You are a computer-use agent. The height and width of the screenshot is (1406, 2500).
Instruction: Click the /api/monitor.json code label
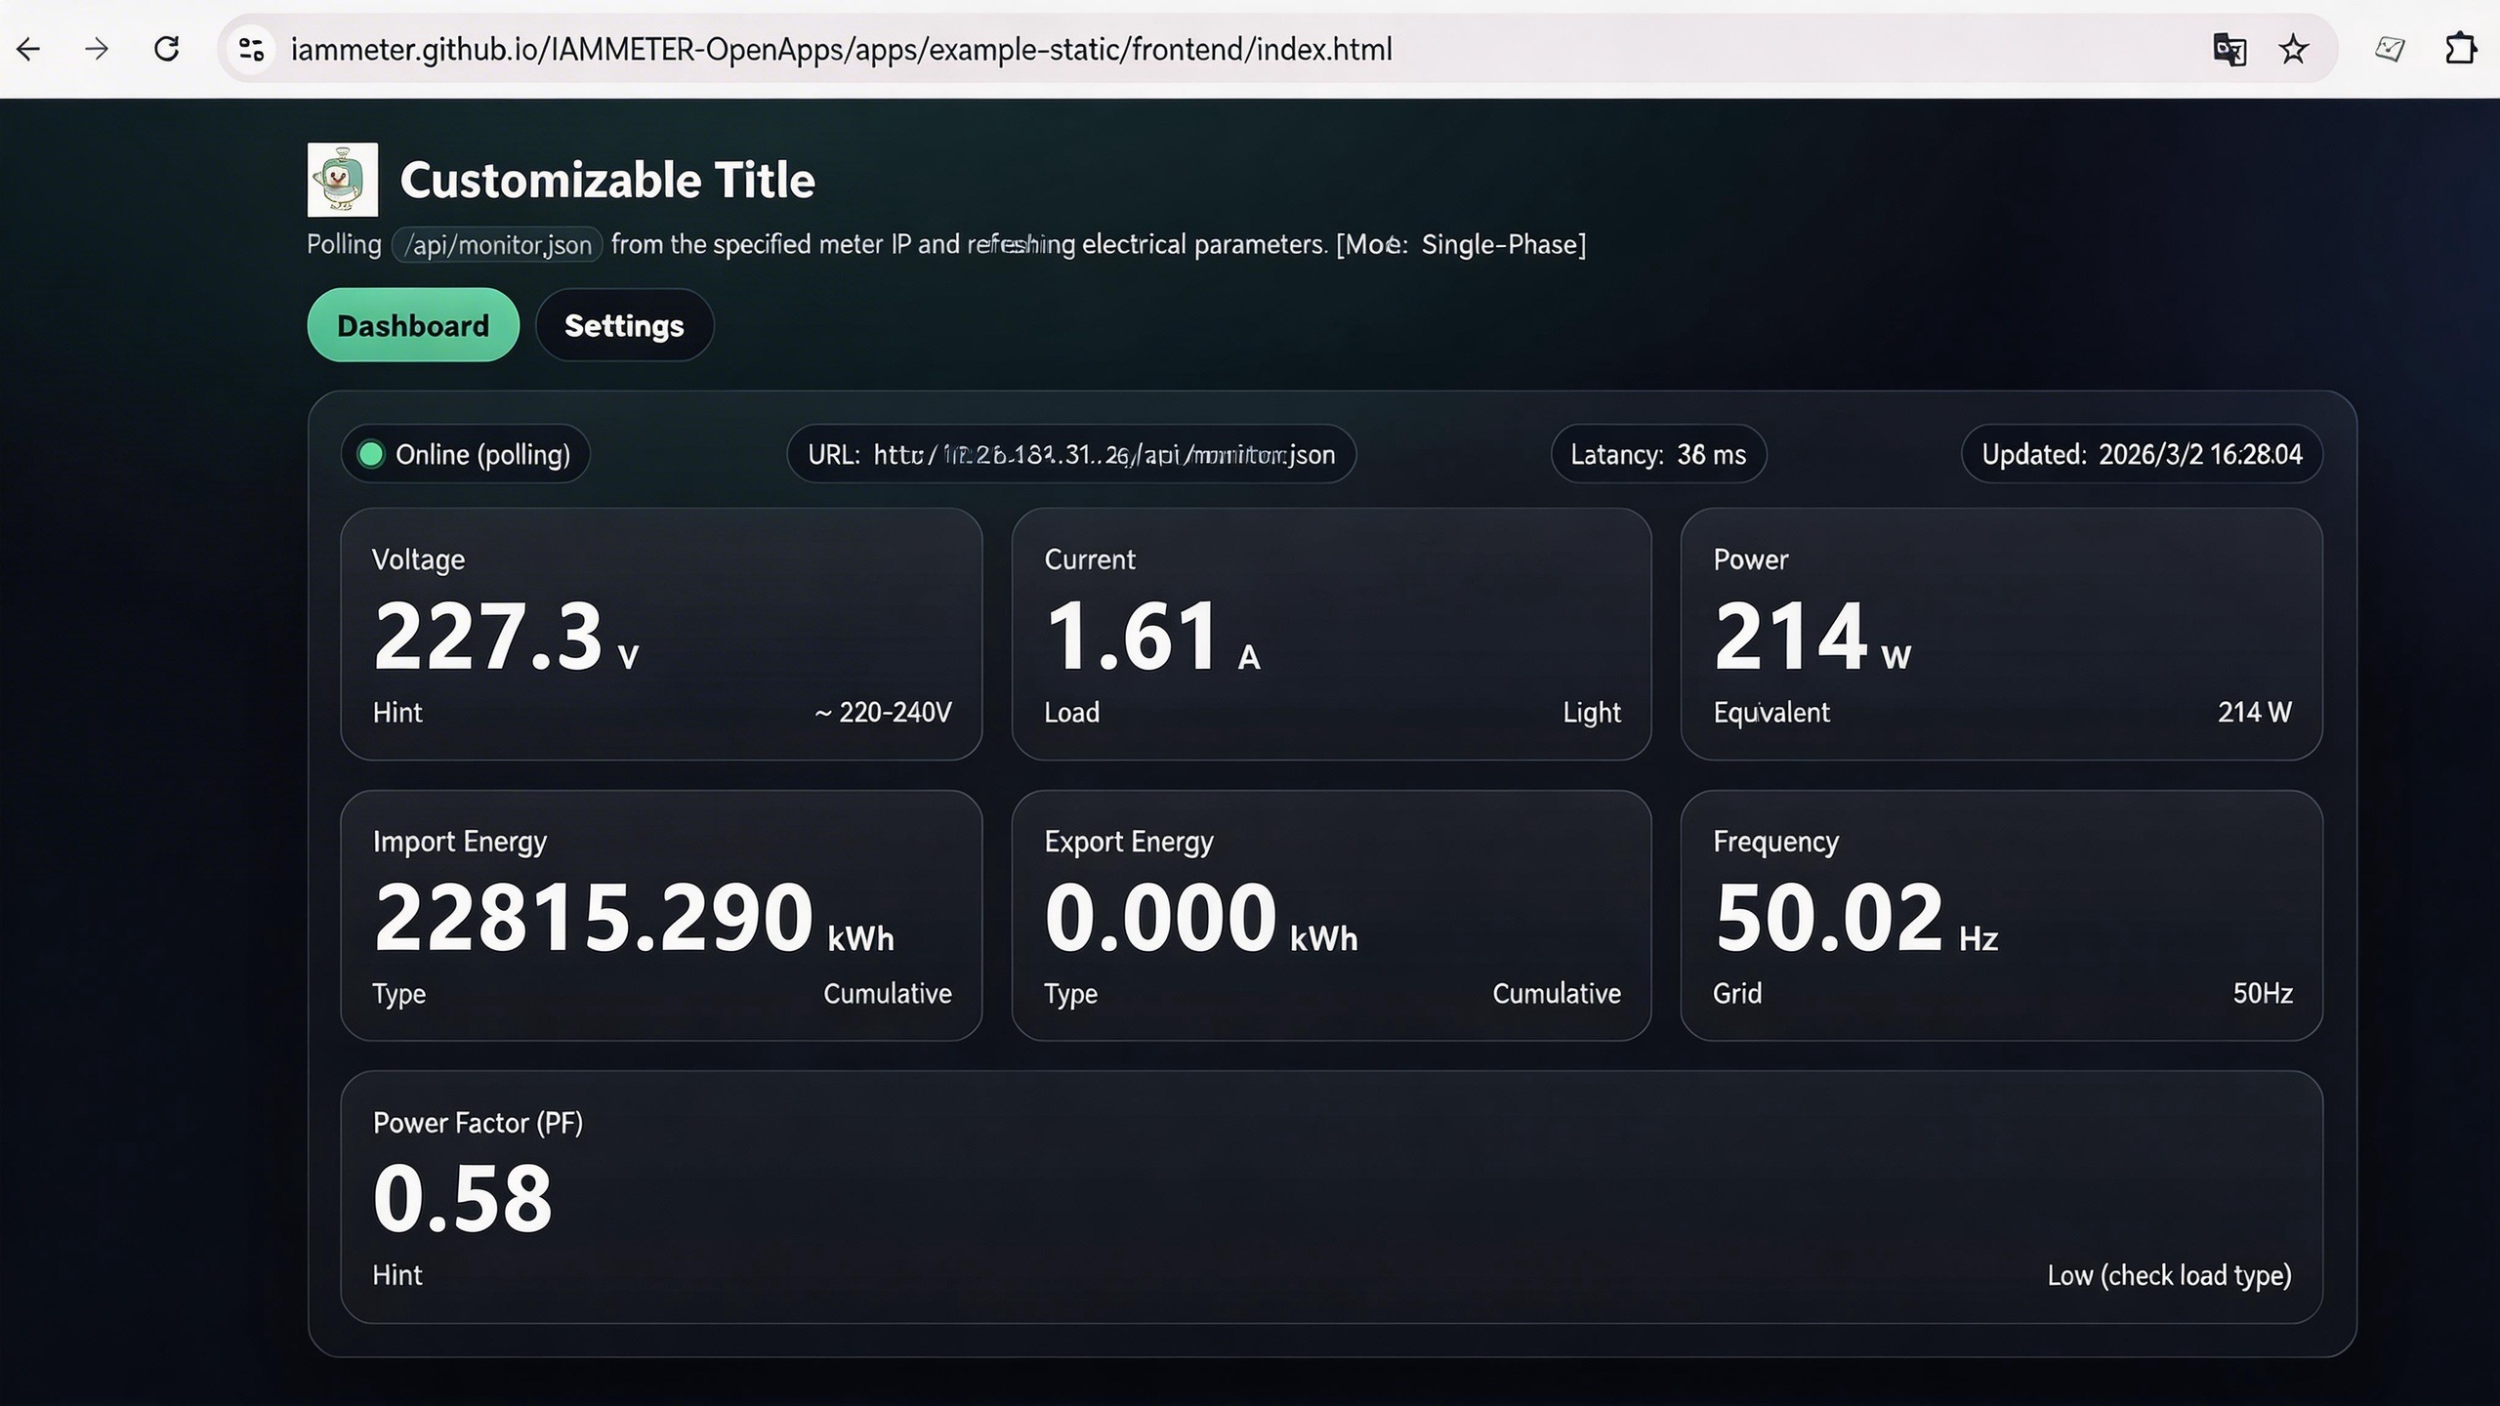pos(497,244)
